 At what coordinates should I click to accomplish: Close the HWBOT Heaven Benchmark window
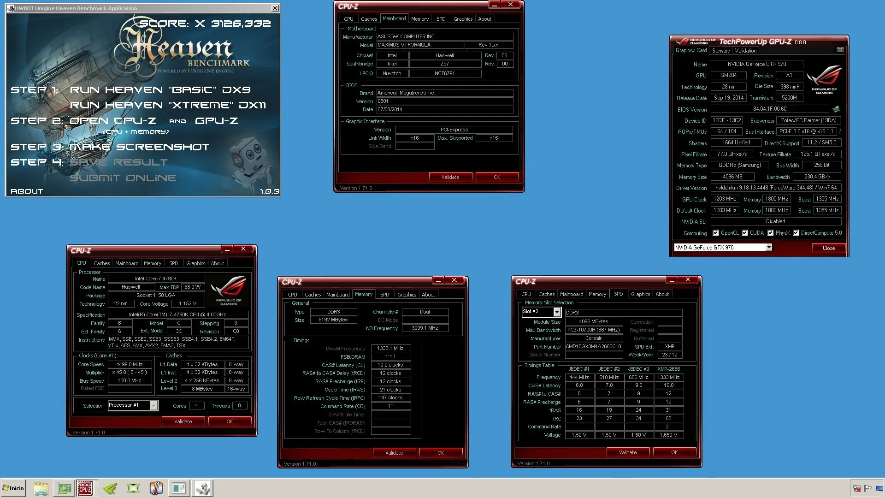[x=275, y=8]
